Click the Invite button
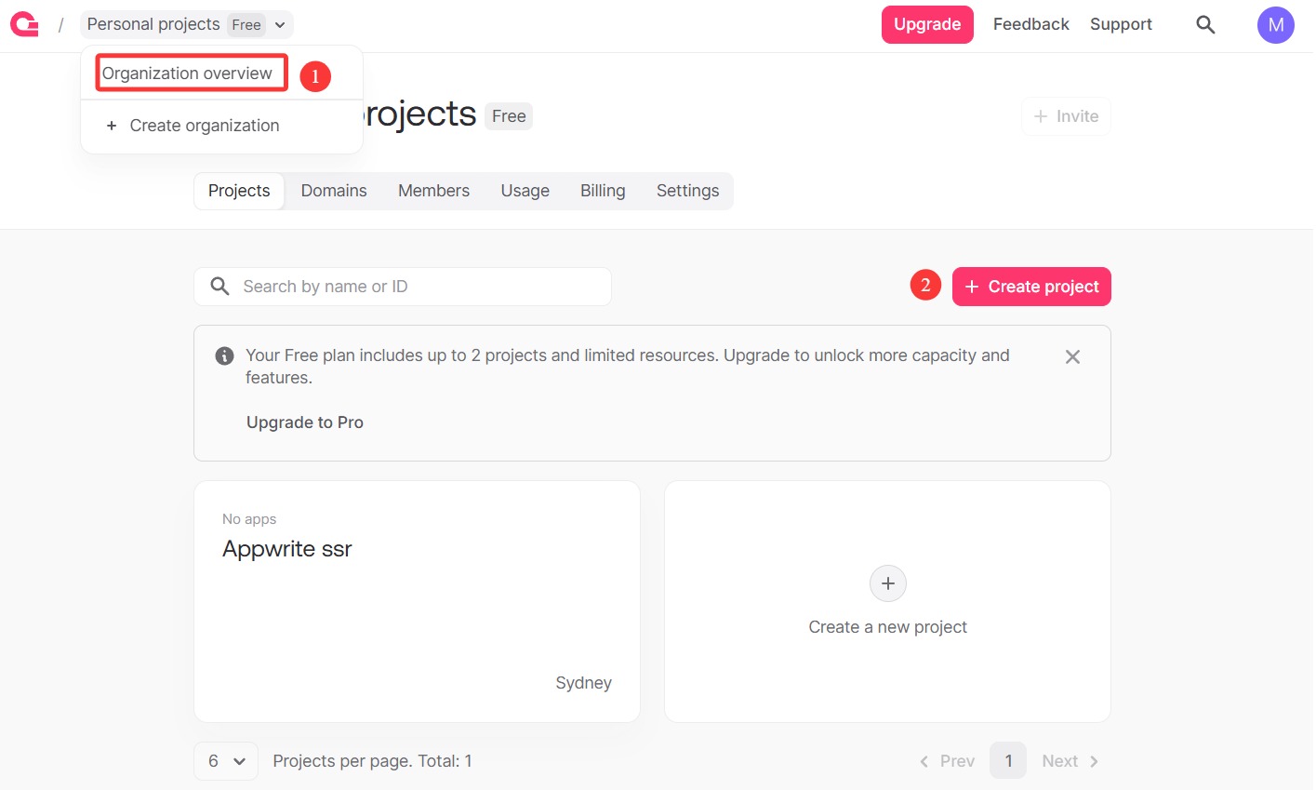1316x790 pixels. (1066, 116)
